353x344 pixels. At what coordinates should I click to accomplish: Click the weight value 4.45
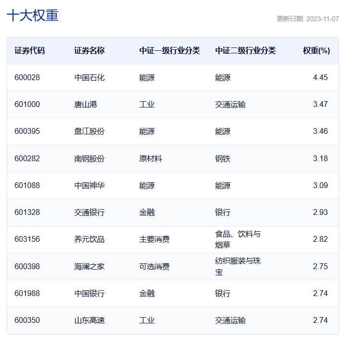tap(320, 77)
